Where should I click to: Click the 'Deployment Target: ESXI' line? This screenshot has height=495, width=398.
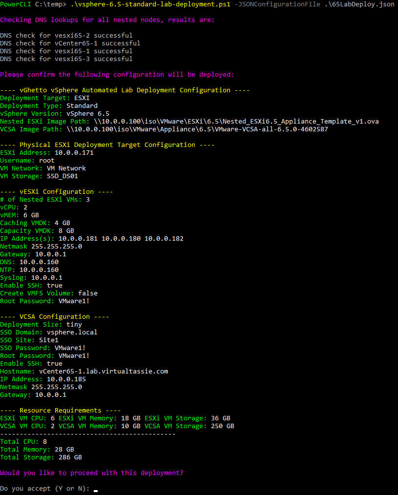(x=45, y=98)
